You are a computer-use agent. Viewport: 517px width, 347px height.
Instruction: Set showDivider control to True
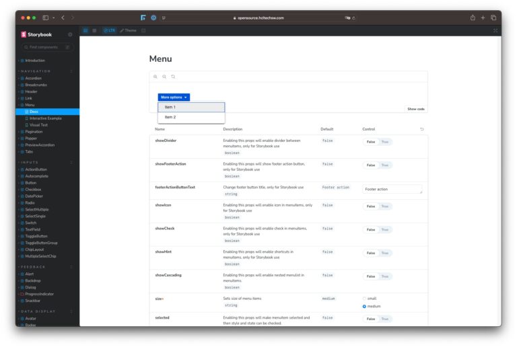point(385,142)
